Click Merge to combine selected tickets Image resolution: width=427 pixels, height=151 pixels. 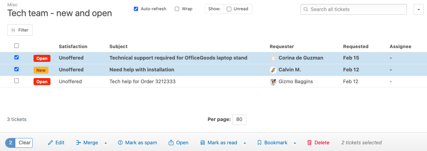pyautogui.click(x=87, y=143)
